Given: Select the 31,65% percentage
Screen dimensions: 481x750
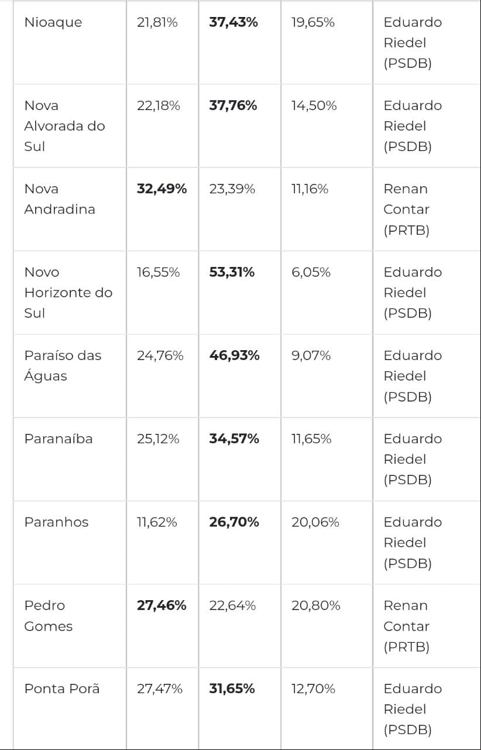Looking at the screenshot, I should click(232, 689).
